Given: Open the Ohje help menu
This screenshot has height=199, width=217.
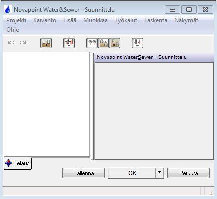Looking at the screenshot, I should point(13,30).
